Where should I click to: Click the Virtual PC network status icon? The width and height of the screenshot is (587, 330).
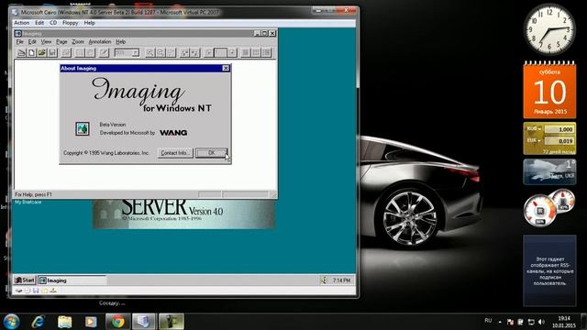[53, 291]
